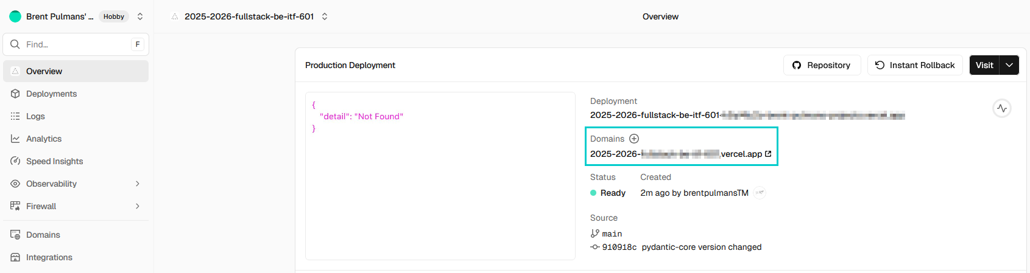Select Speed Insights in sidebar
Viewport: 1030px width, 273px height.
coord(54,161)
